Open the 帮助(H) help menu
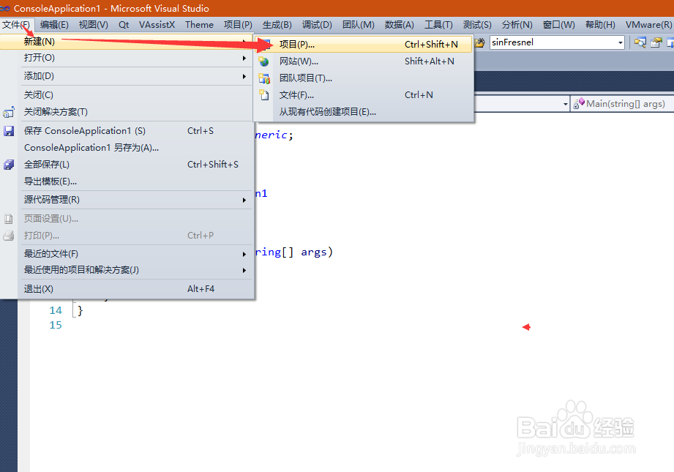This screenshot has height=472, width=674. click(600, 24)
